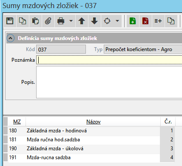Screen dimensions: 182x166
Task: Click the Copy icon next to Save
Action: (23, 21)
